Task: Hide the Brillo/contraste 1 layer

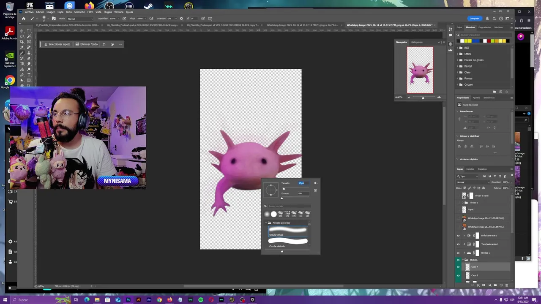Action: click(458, 236)
